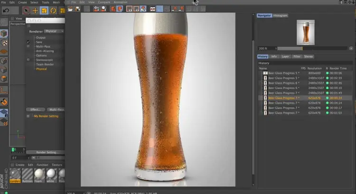Click the Open image folder icon
Image resolution: width=356 pixels, height=194 pixels.
pyautogui.click(x=70, y=9)
